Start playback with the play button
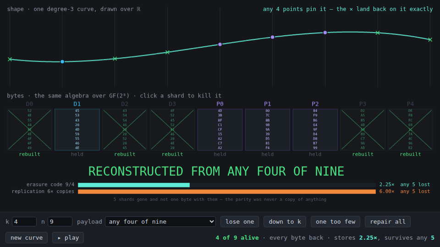440x247 pixels. point(68,237)
